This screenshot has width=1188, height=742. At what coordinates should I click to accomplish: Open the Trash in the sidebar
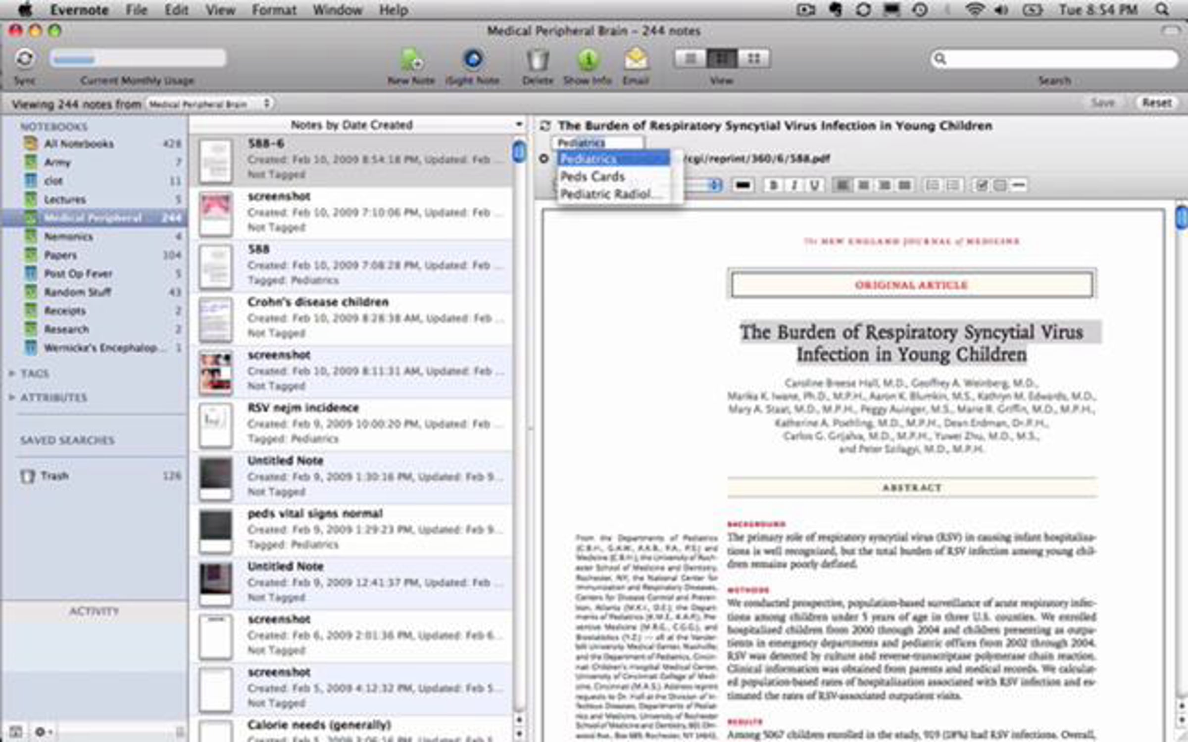tap(94, 476)
